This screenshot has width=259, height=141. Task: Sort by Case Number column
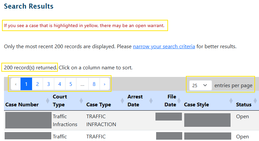22,105
